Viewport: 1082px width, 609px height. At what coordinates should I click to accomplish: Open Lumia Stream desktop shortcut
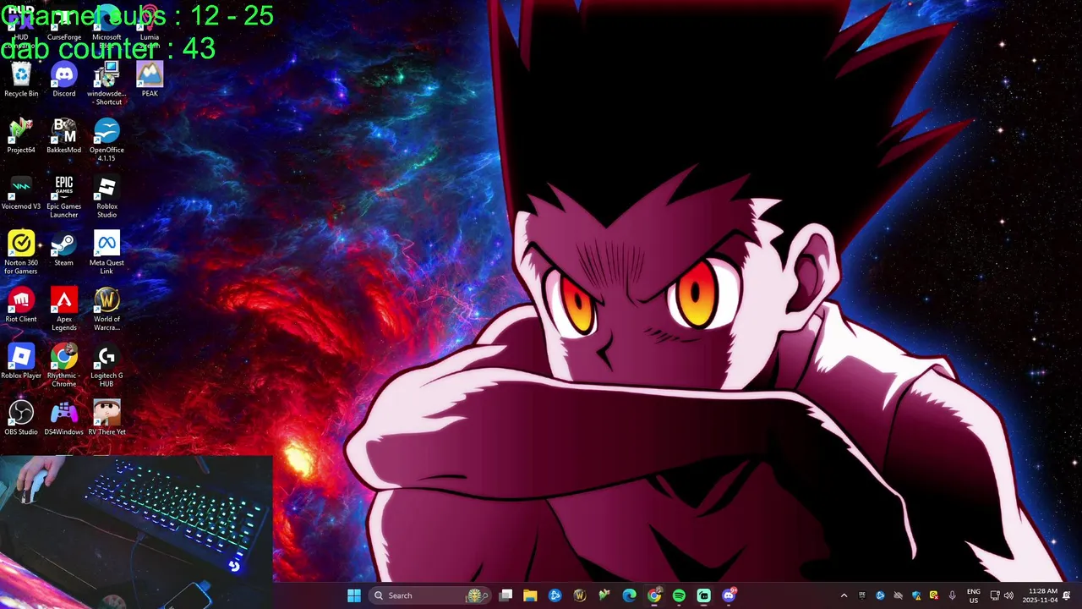coord(150,27)
